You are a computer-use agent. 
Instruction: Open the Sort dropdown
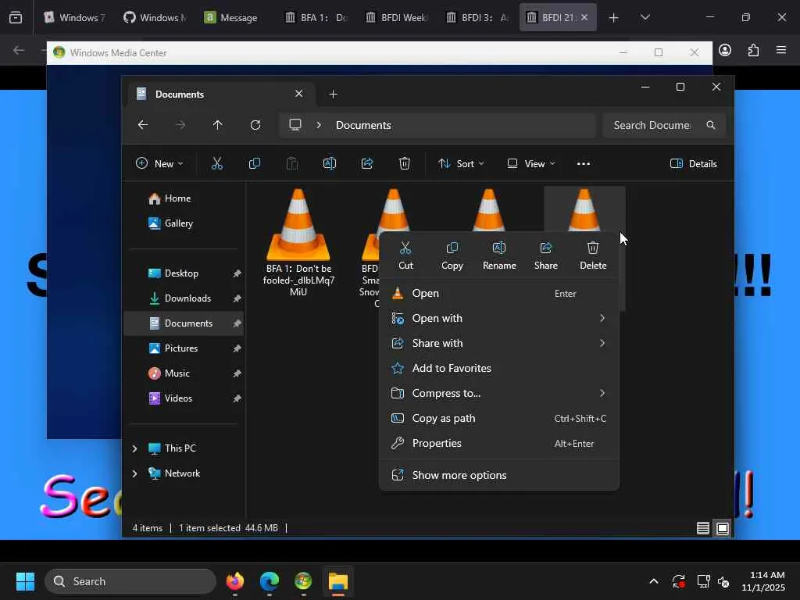(461, 164)
